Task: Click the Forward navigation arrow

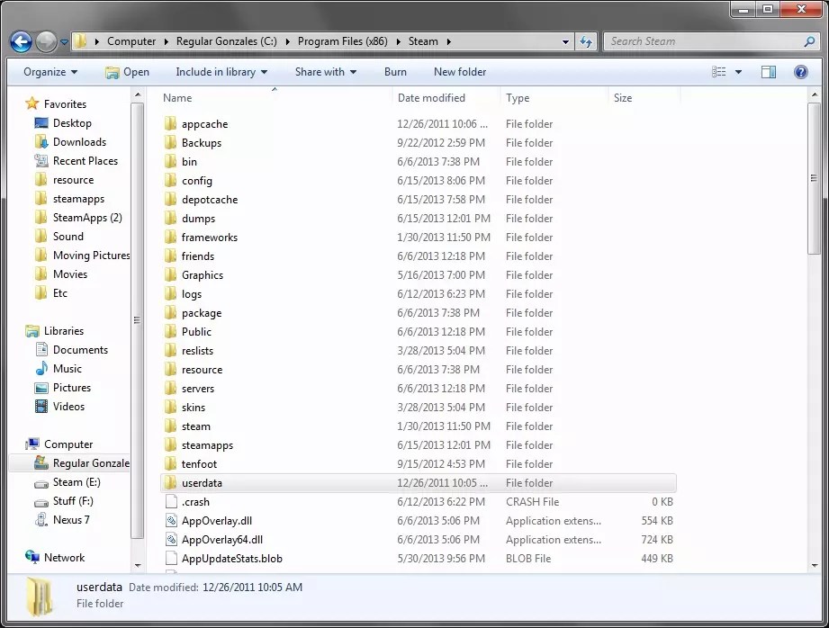Action: 45,41
